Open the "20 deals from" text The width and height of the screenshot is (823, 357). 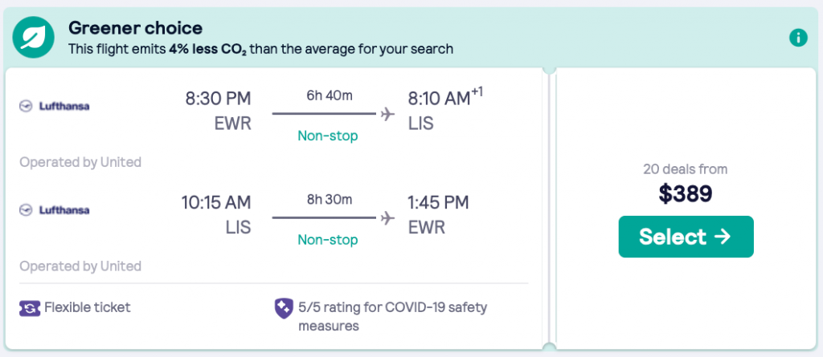pyautogui.click(x=686, y=169)
